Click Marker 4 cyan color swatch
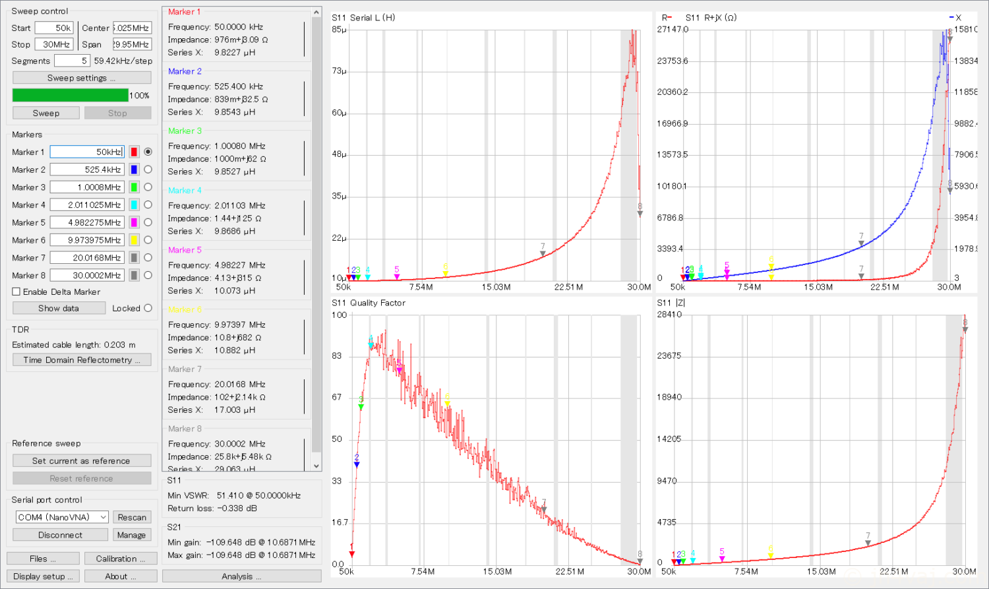This screenshot has height=589, width=989. click(134, 205)
